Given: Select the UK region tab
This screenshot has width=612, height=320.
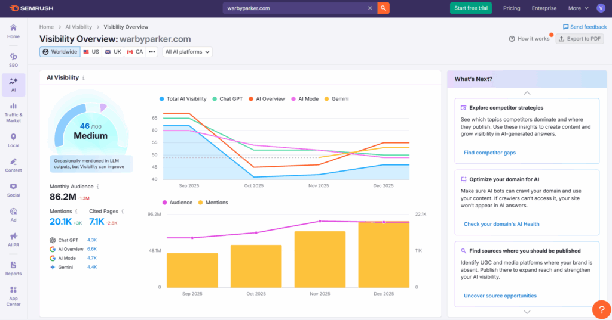Looking at the screenshot, I should click(113, 52).
